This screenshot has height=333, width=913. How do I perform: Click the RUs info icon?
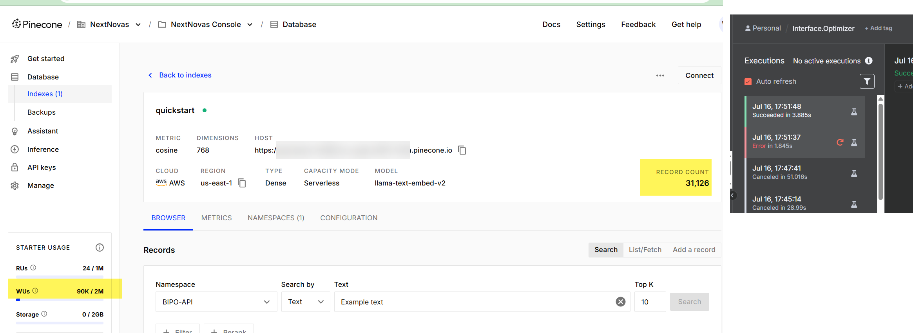tap(33, 268)
